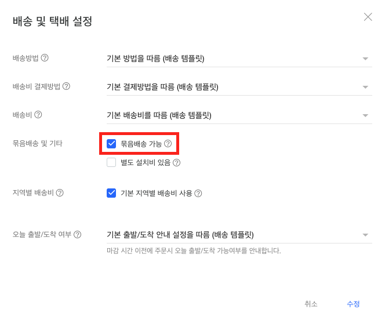Show help for 기본 지역별 배송비 사용

(x=198, y=194)
